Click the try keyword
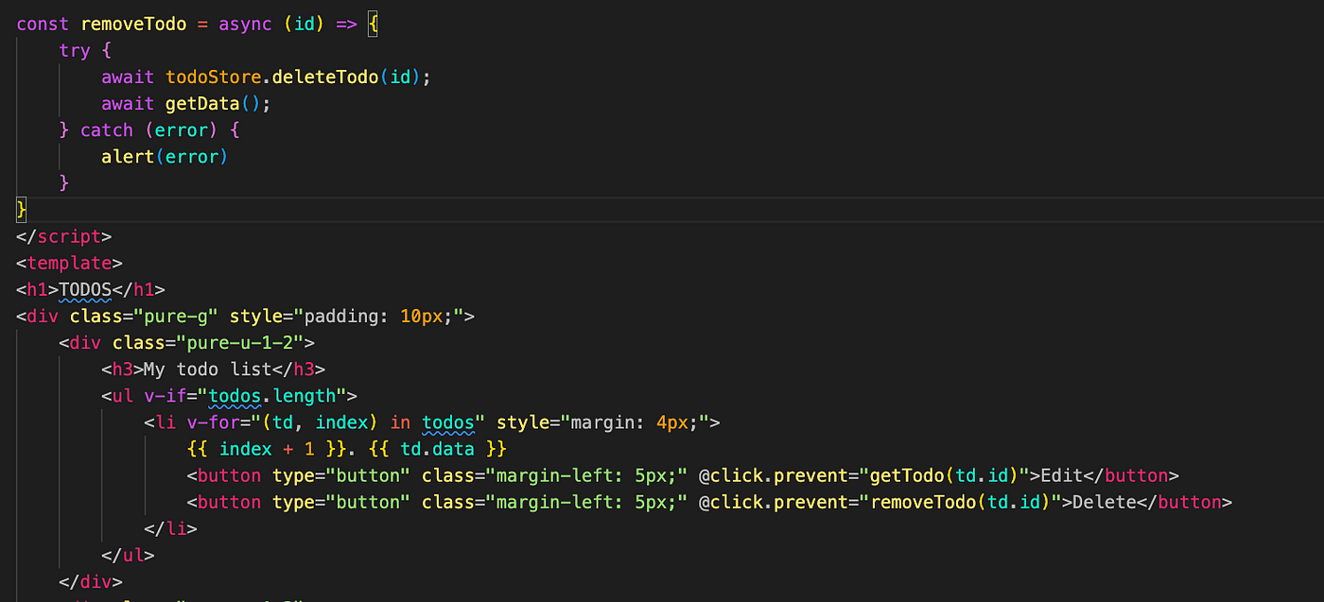Screen dimensions: 1324x602 pos(75,50)
